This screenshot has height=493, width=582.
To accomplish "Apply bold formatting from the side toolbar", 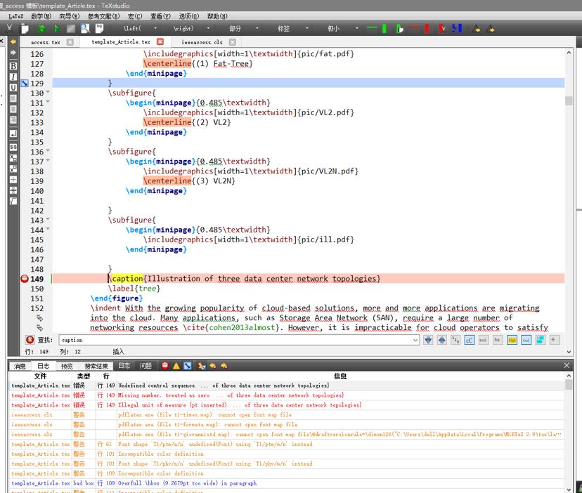I will coord(13,66).
